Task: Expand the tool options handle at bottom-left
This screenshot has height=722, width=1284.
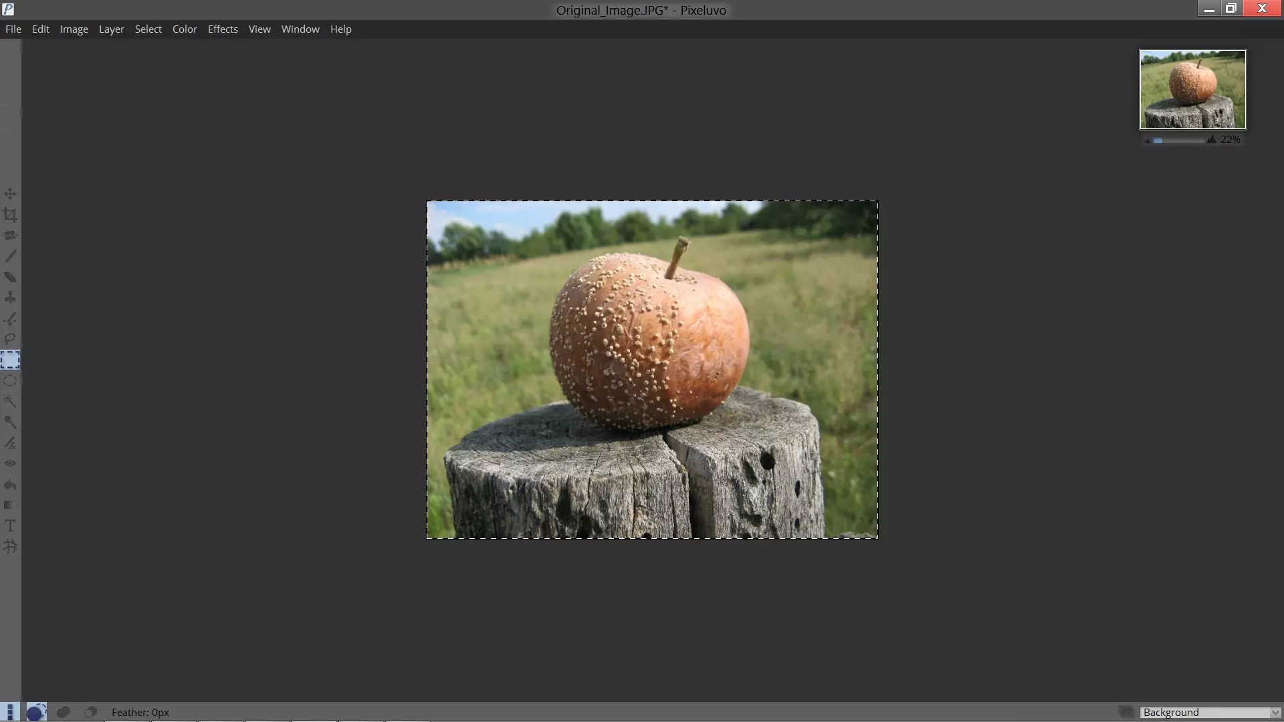Action: 9,712
